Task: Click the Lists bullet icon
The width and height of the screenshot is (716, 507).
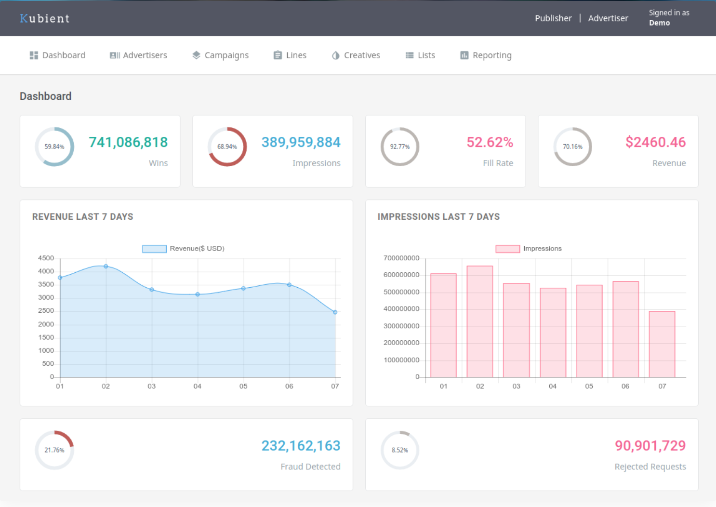Action: tap(410, 55)
